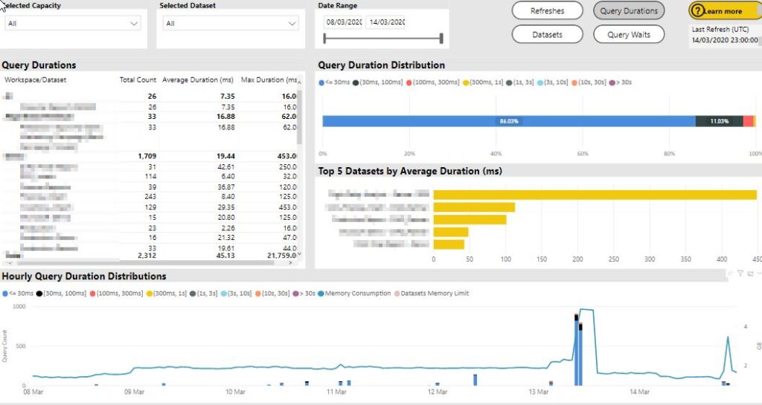Select (300ms, 1s] legend in Hourly chart
Screen dimensions: 762x405
click(x=166, y=294)
